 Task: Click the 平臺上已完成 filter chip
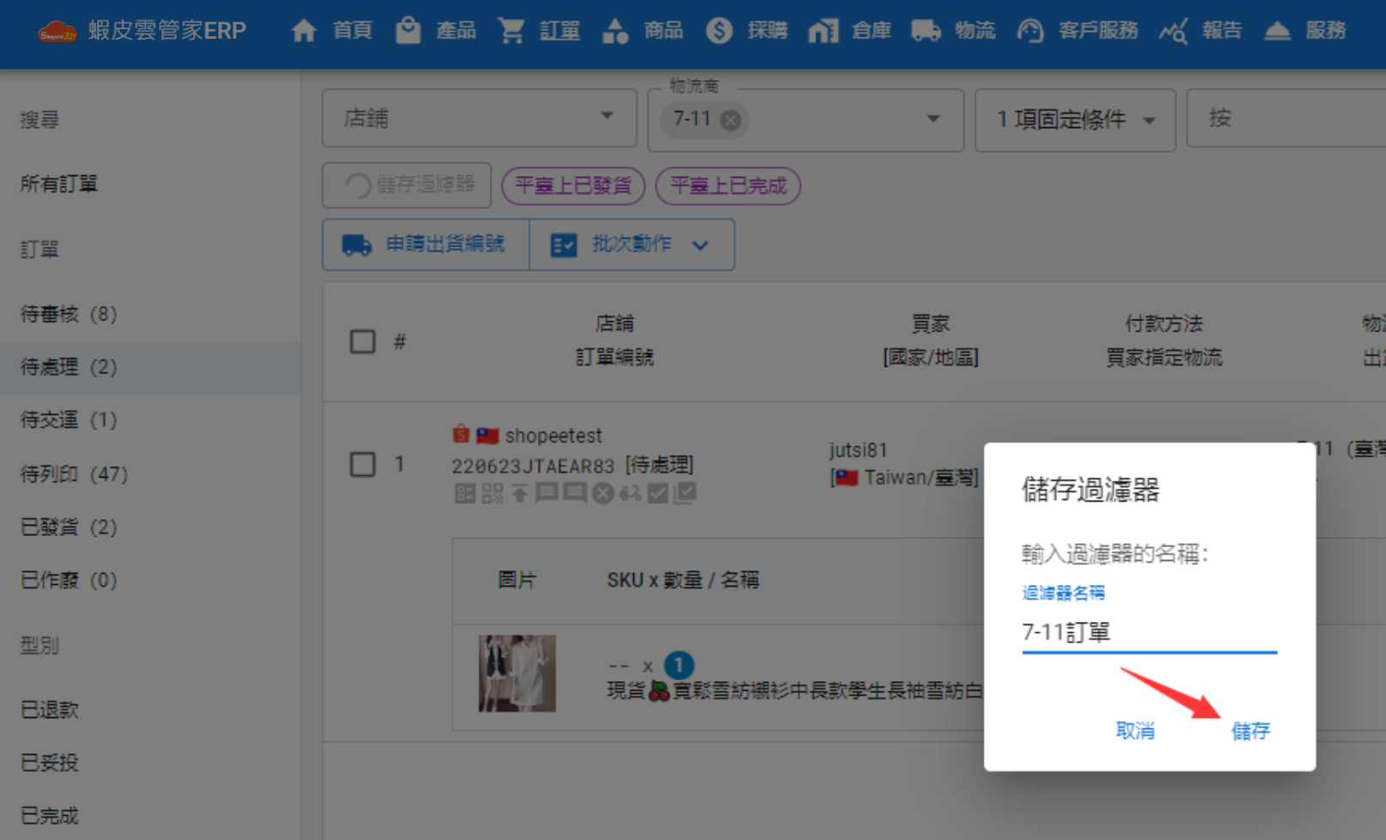[x=728, y=186]
